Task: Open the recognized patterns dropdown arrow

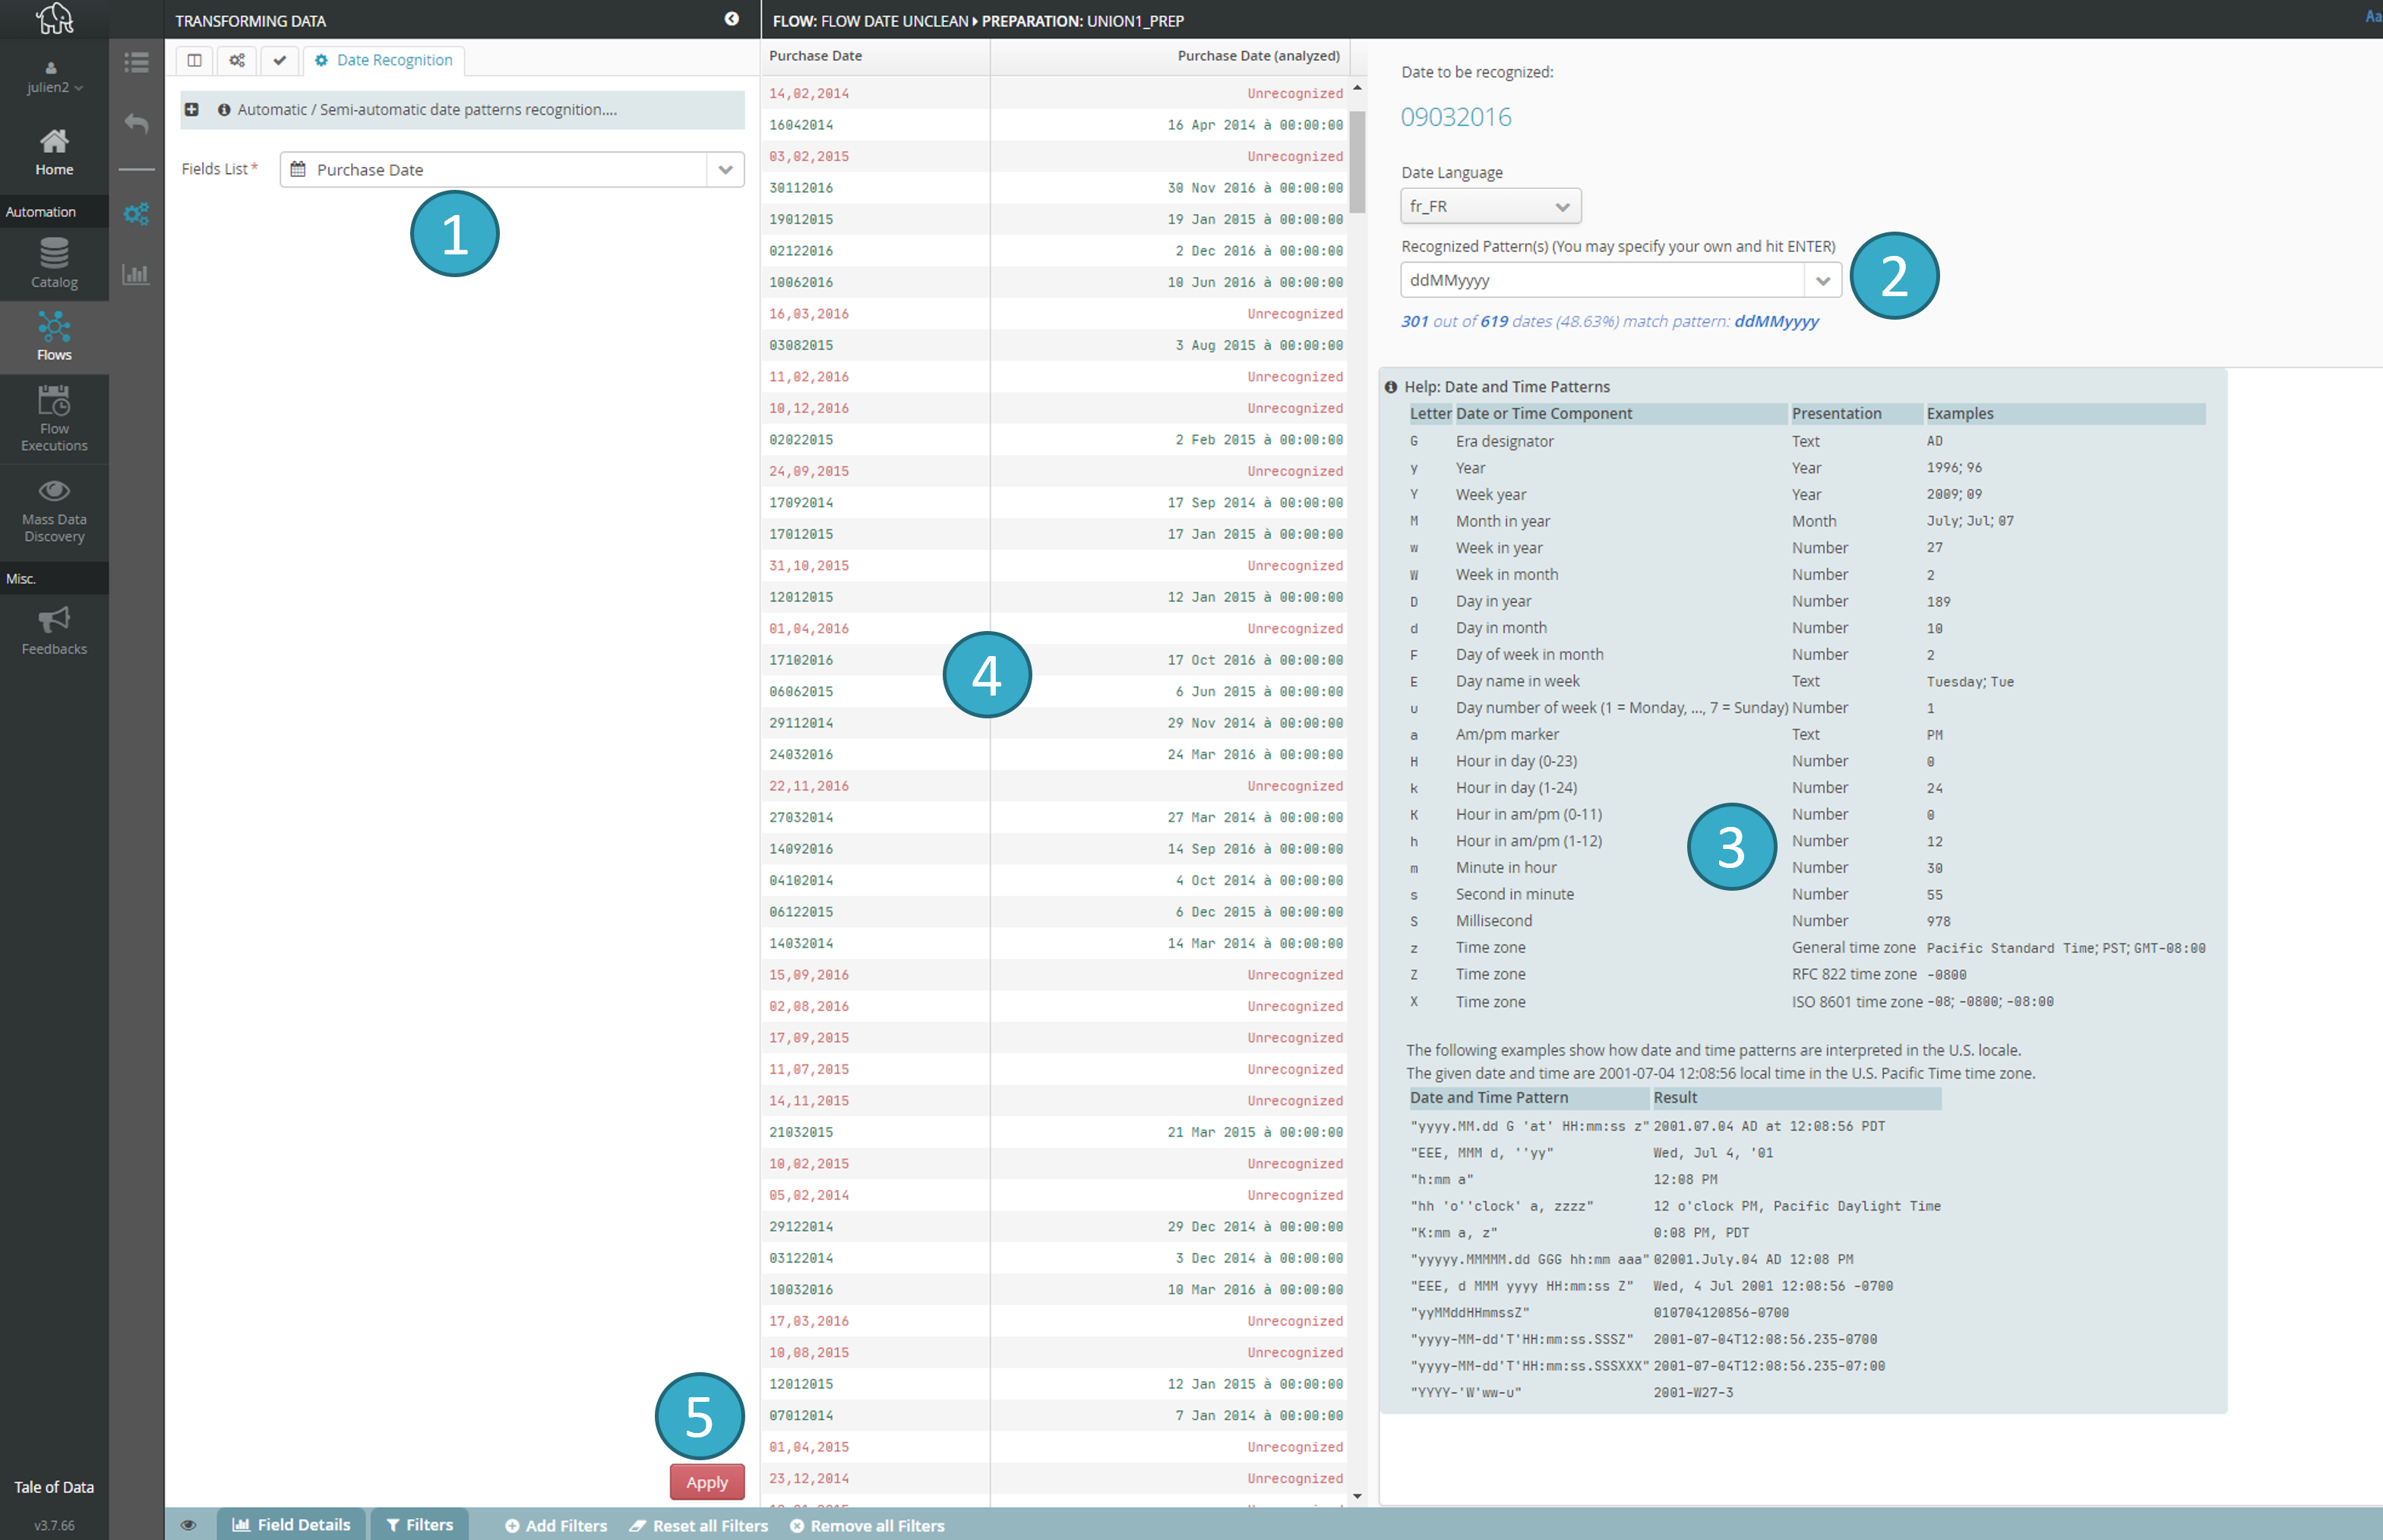Action: 1823,281
